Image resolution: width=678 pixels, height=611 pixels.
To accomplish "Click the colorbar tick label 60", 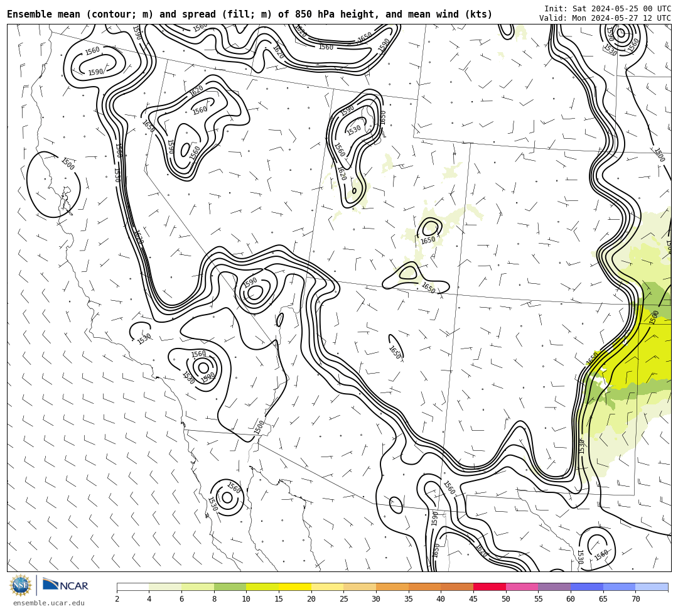I will tap(571, 599).
